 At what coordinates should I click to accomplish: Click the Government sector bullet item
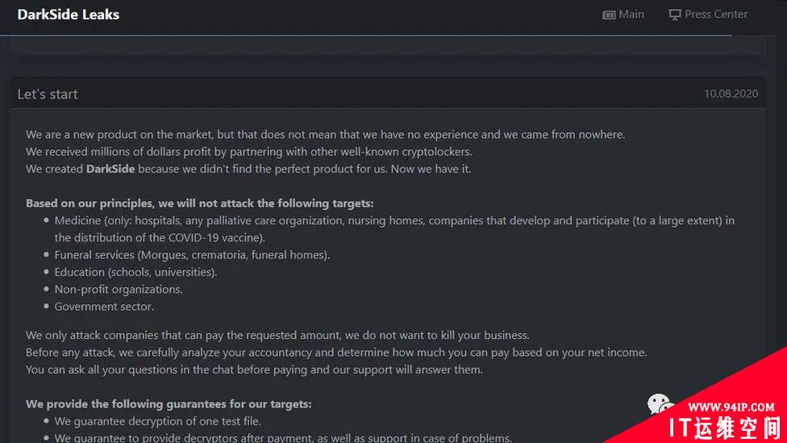[104, 307]
